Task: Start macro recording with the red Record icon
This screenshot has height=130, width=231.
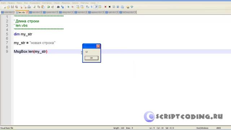Action: click(x=105, y=7)
